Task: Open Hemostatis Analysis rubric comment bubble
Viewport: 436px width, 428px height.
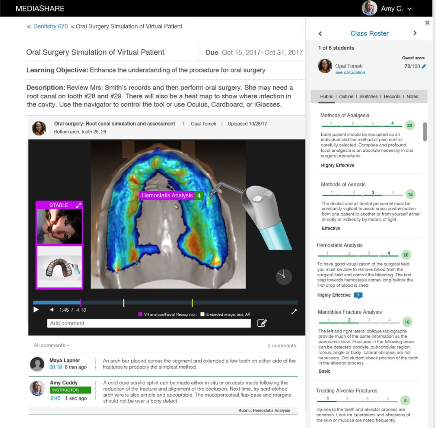Action: pyautogui.click(x=358, y=295)
